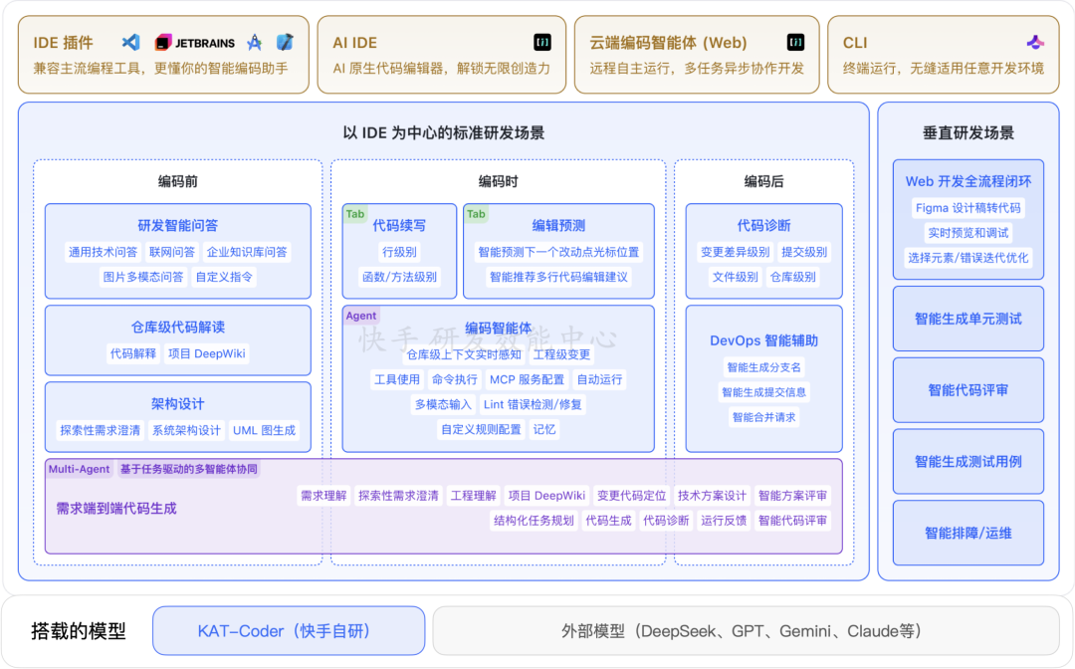The width and height of the screenshot is (1075, 669).
Task: Toggle the Tab badge on 代码续写
Action: [354, 214]
